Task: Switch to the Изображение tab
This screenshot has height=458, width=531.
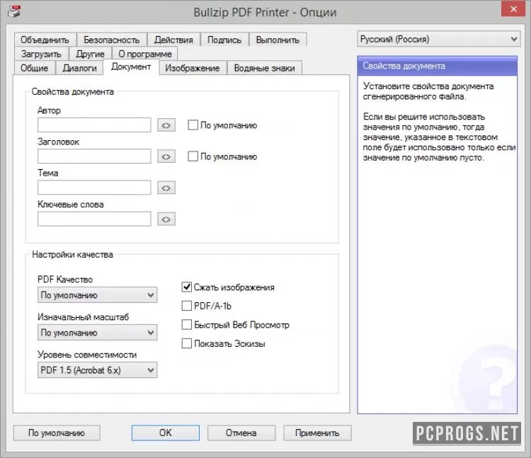Action: 193,68
